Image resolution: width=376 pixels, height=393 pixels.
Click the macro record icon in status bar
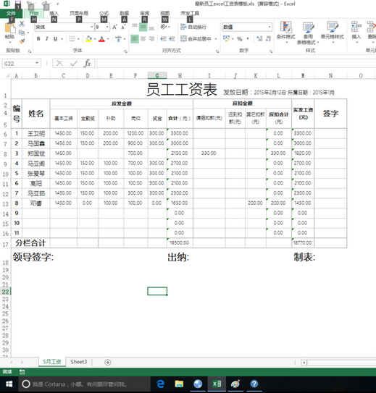(22, 372)
